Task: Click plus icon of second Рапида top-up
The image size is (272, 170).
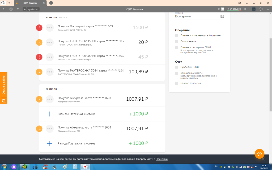Action: pos(50,143)
